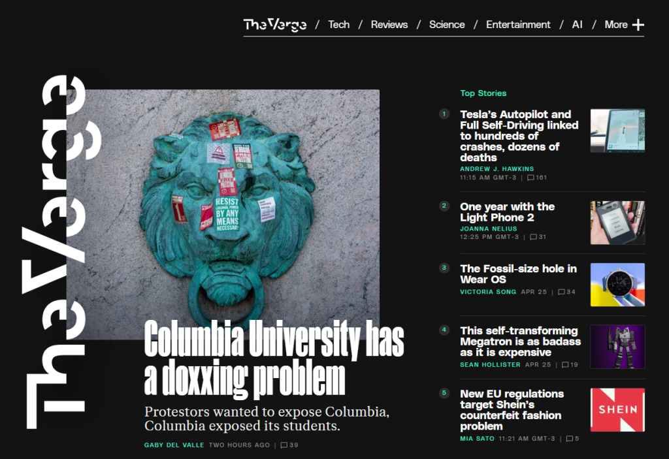This screenshot has width=669, height=459.
Task: View author Gaby Del Valle's page
Action: click(174, 445)
